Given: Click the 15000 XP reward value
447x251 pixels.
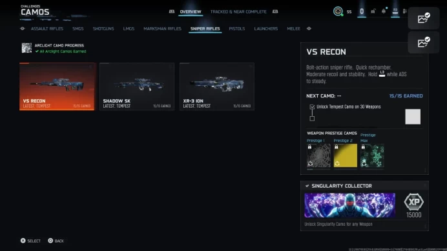Looking at the screenshot, I should point(414,215).
